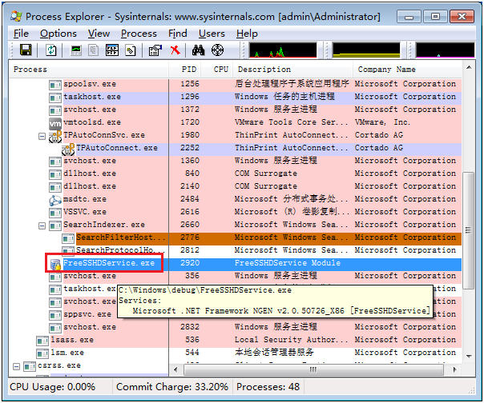Click the SearchFilterHost process icon
The width and height of the screenshot is (484, 403).
(x=68, y=238)
